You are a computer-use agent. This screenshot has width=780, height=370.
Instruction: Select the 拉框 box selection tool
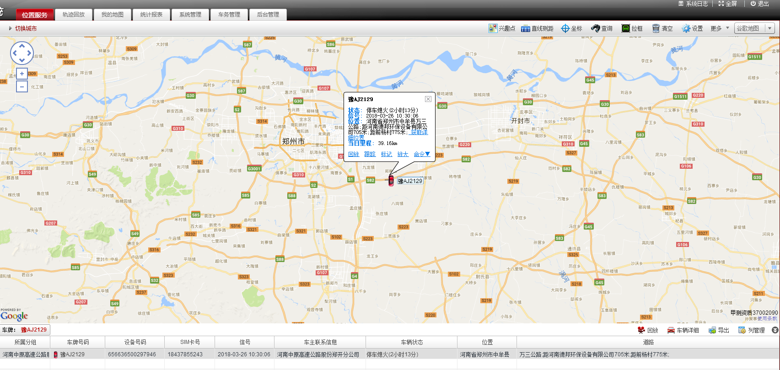pos(625,28)
